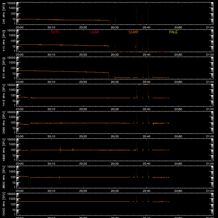Click the 1415 MHz [SFU] axis label
This screenshot has width=218, height=218.
click(x=4, y=95)
